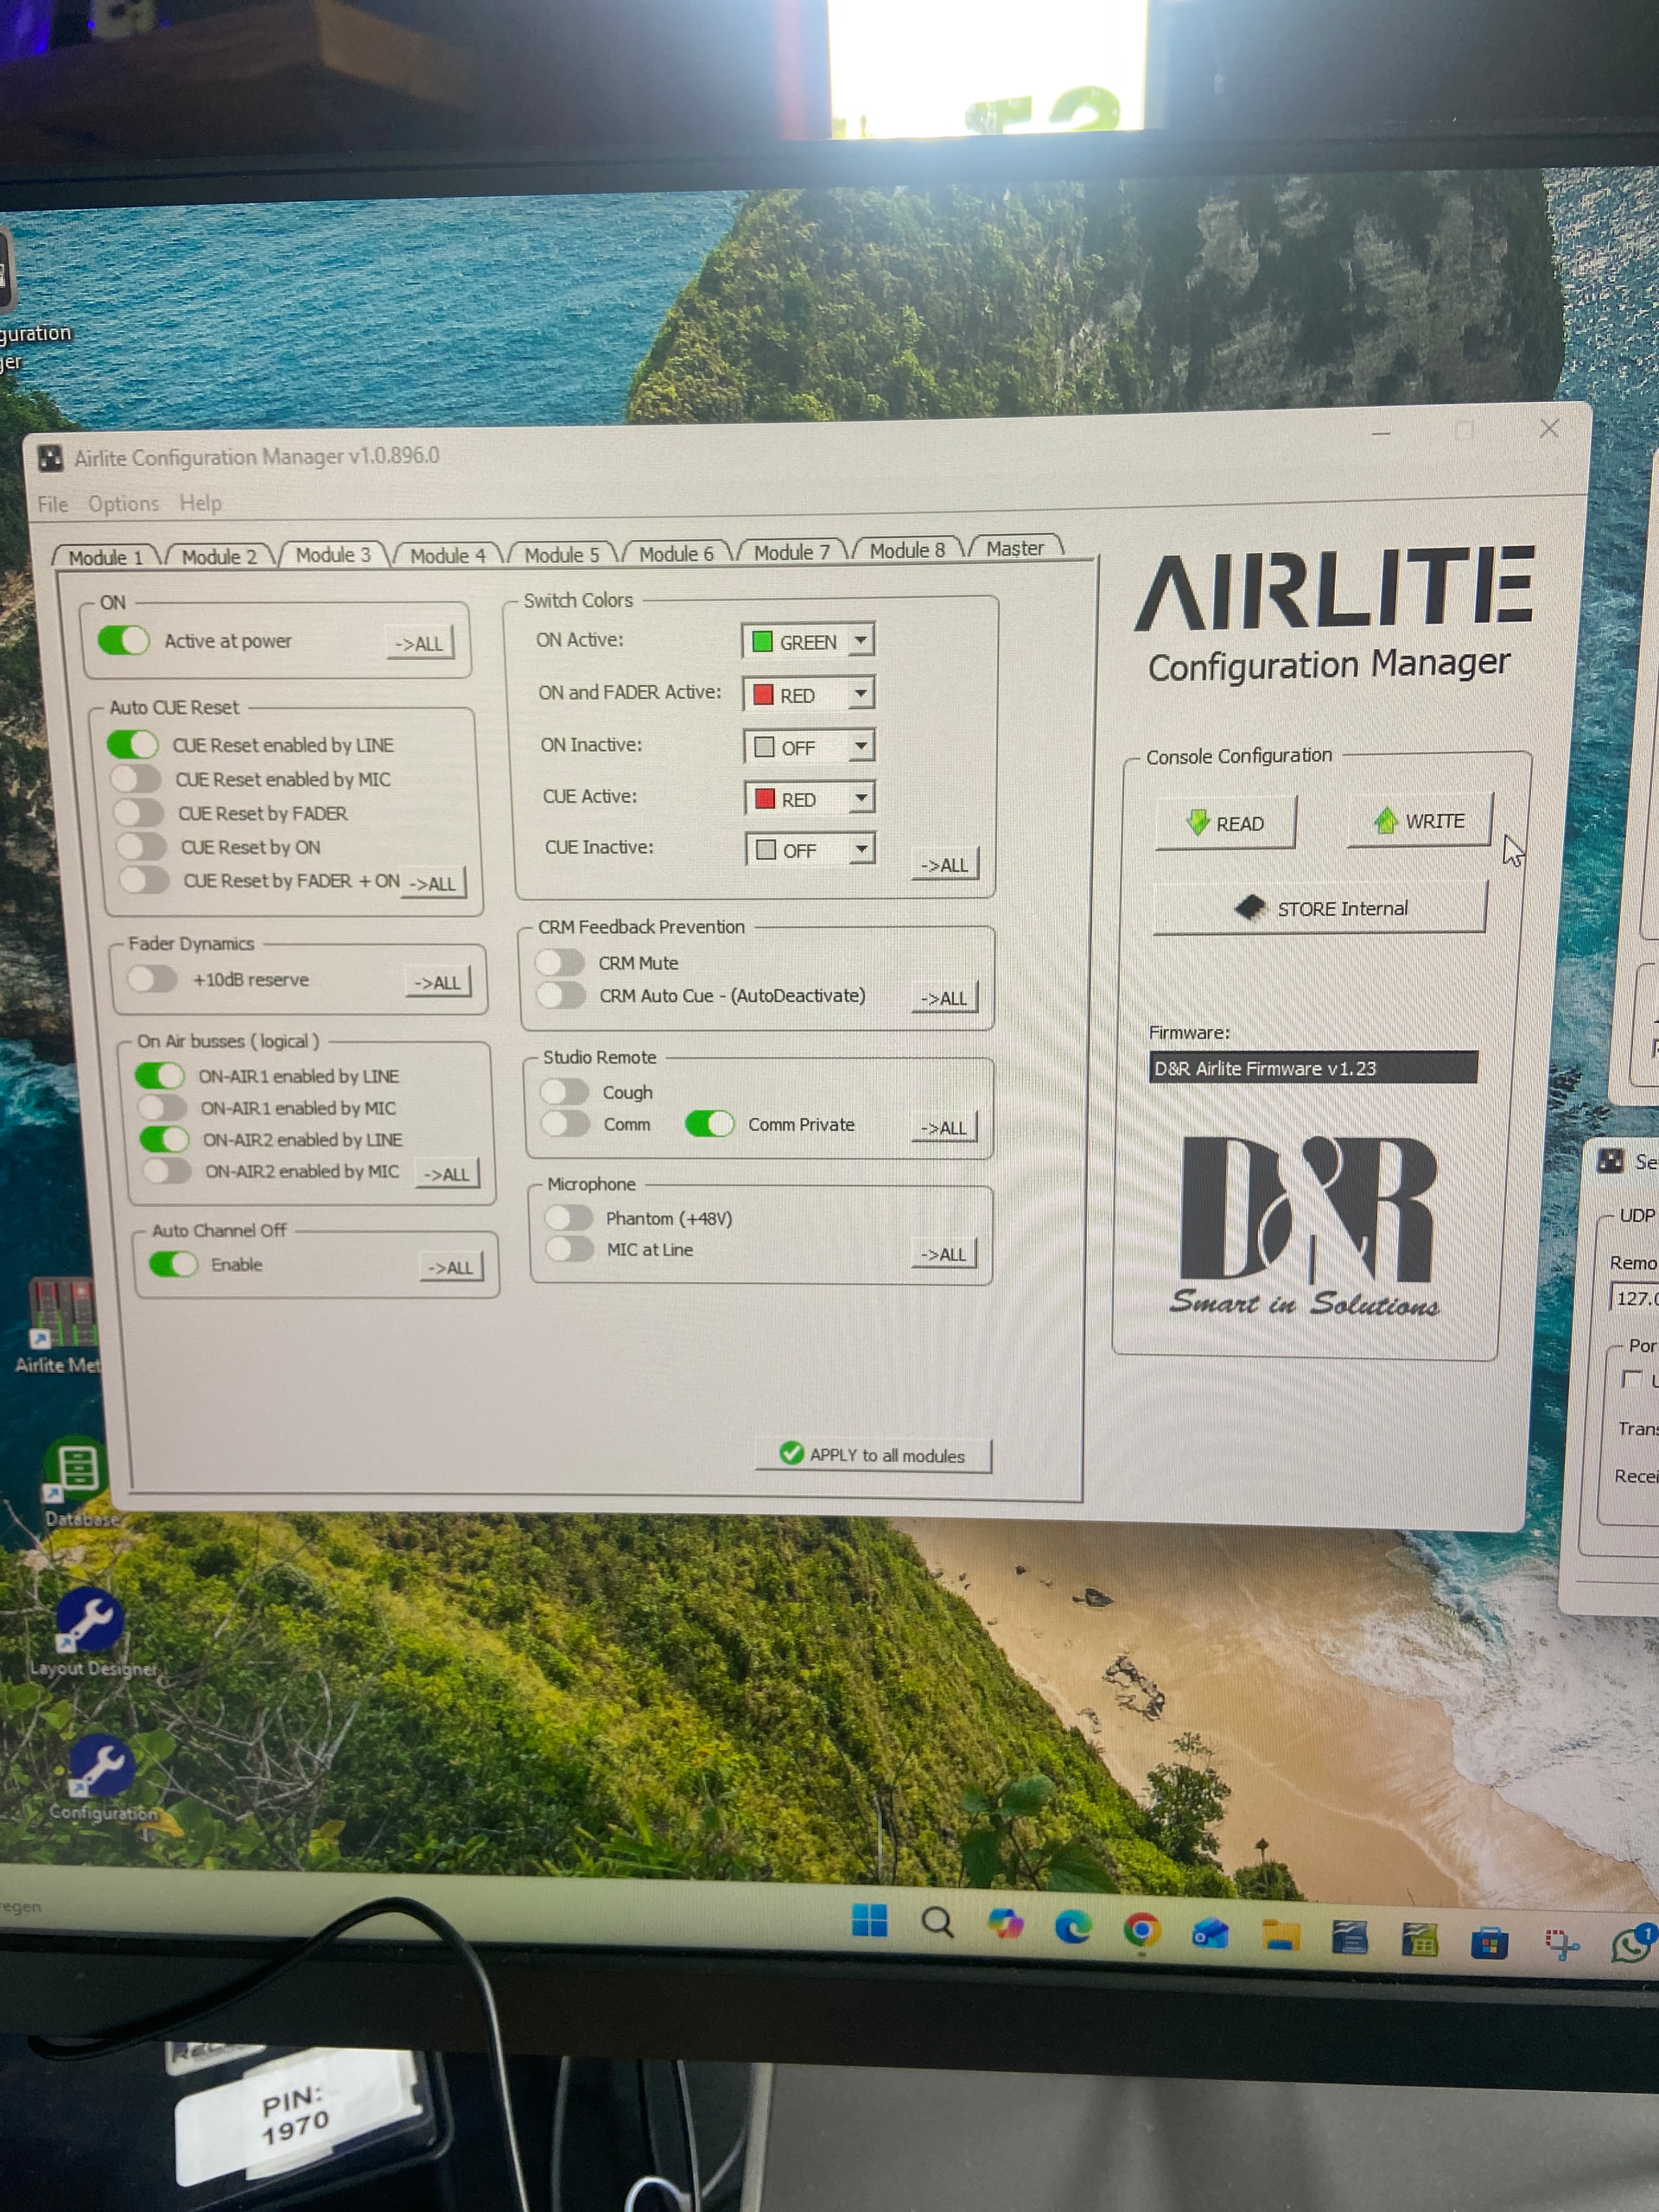The width and height of the screenshot is (1659, 2212).
Task: Toggle ON-AIR1 enabled by LINE
Action: coord(160,1076)
